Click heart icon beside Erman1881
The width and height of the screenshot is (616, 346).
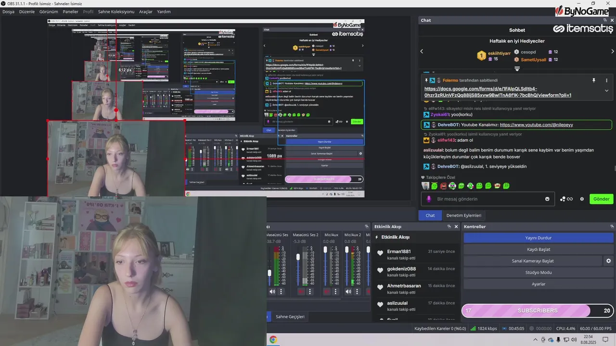[x=380, y=253]
